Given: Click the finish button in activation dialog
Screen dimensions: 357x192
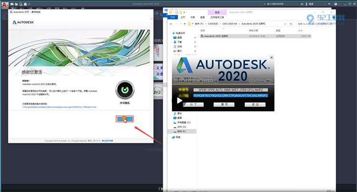Looking at the screenshot, I should (125, 119).
